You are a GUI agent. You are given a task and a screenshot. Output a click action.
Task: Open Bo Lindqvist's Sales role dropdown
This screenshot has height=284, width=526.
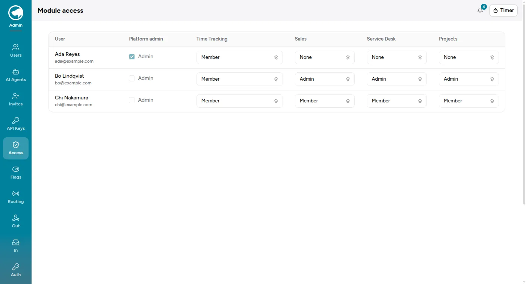click(325, 79)
